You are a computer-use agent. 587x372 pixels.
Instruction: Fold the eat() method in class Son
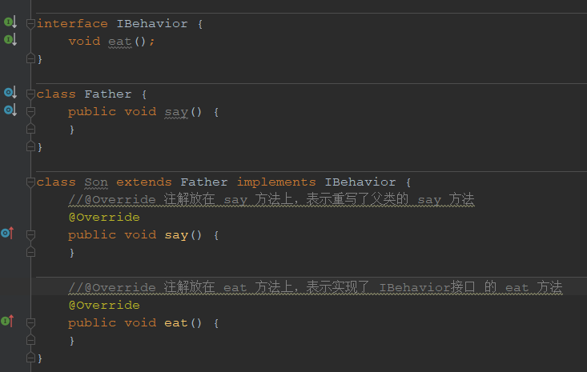(30, 323)
